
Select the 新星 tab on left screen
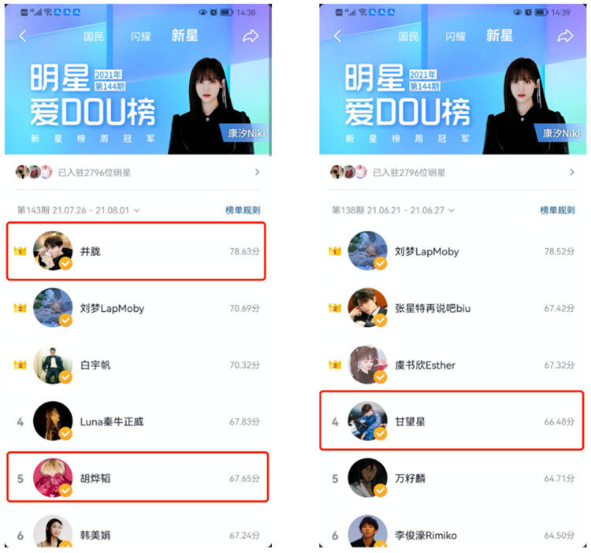(184, 35)
